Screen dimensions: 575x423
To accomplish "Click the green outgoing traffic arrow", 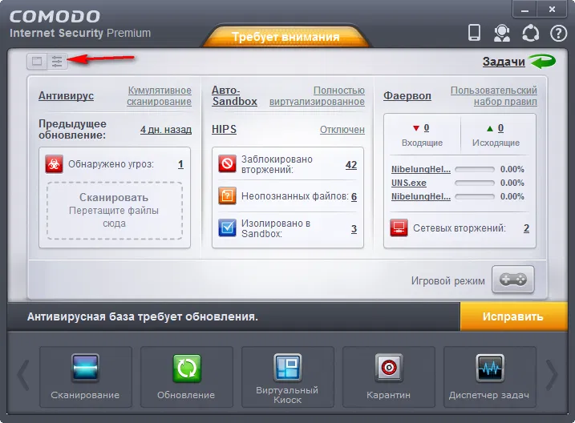I will 489,128.
